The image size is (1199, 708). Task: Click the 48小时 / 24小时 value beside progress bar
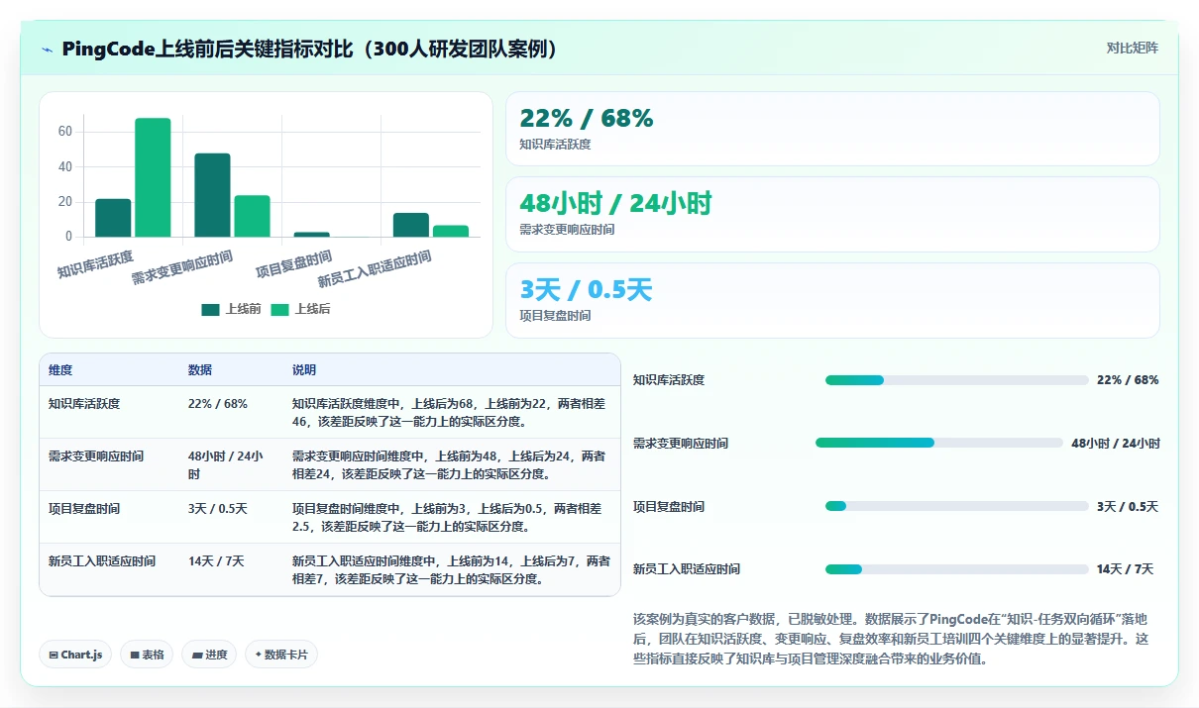pyautogui.click(x=1116, y=444)
